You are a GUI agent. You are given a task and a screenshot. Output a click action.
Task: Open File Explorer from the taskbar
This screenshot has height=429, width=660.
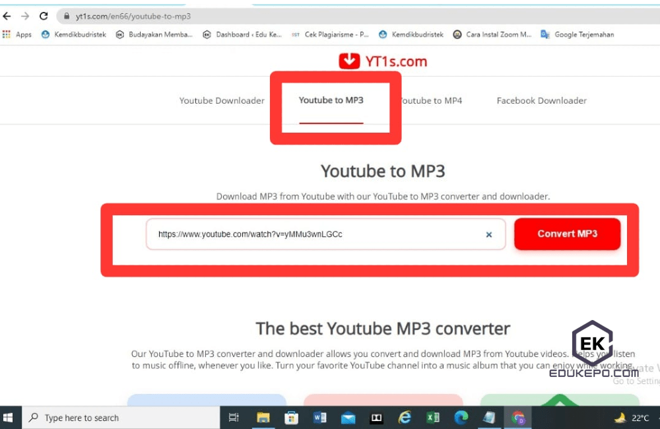click(x=263, y=417)
